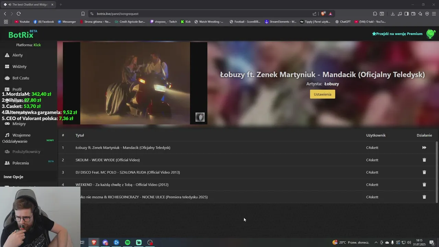
Task: Go back in browser
Action: pyautogui.click(x=5, y=14)
